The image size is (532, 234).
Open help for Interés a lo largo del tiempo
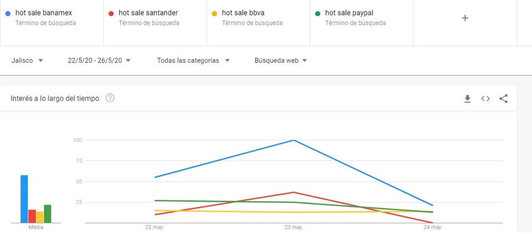point(110,98)
